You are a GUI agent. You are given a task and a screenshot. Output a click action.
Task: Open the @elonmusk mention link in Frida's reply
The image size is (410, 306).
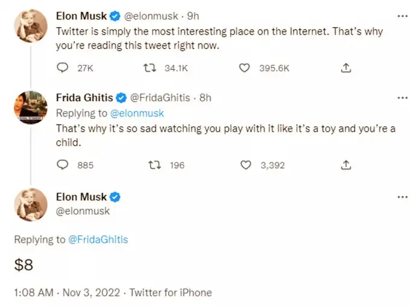click(x=137, y=113)
